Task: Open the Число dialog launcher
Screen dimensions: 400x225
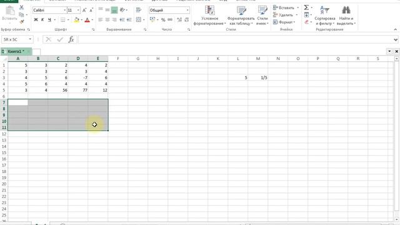Action: click(x=189, y=29)
